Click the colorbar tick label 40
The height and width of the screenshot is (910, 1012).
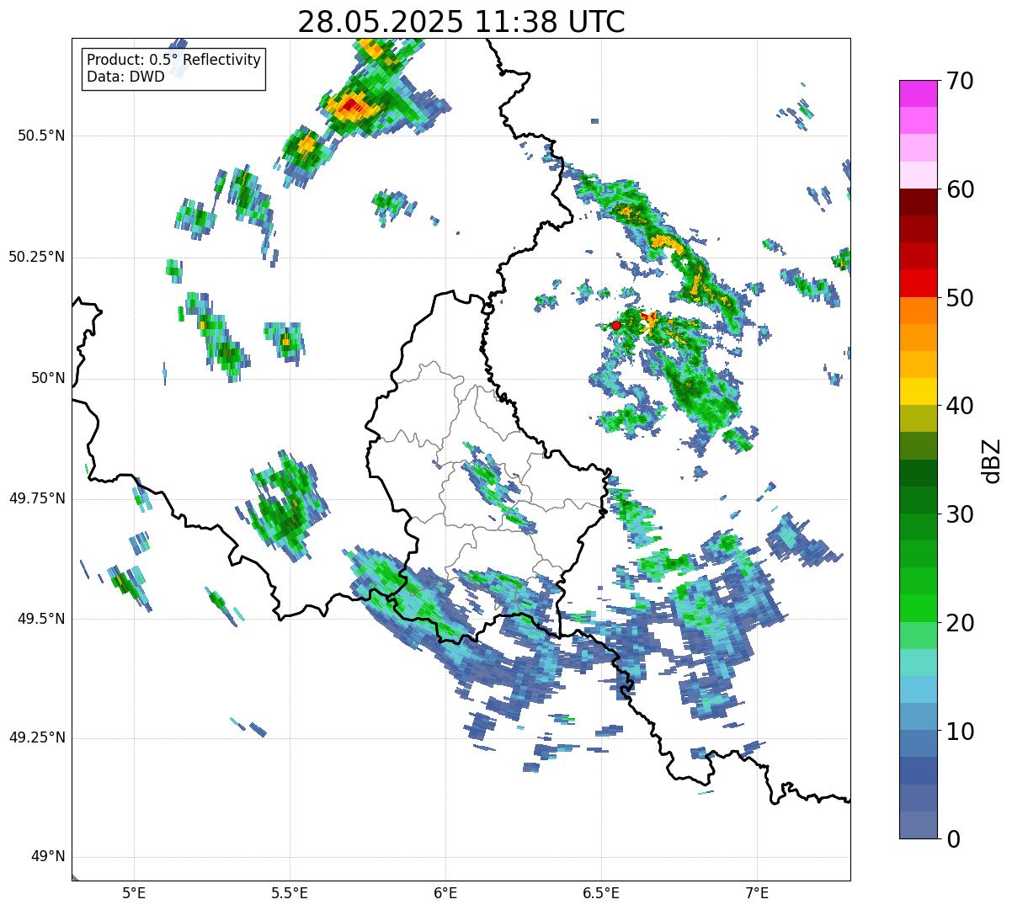tap(960, 406)
